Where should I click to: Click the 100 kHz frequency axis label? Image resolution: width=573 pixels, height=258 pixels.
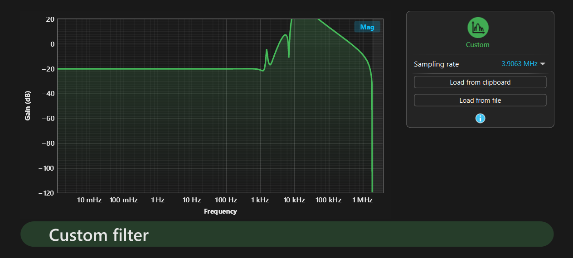pos(329,200)
